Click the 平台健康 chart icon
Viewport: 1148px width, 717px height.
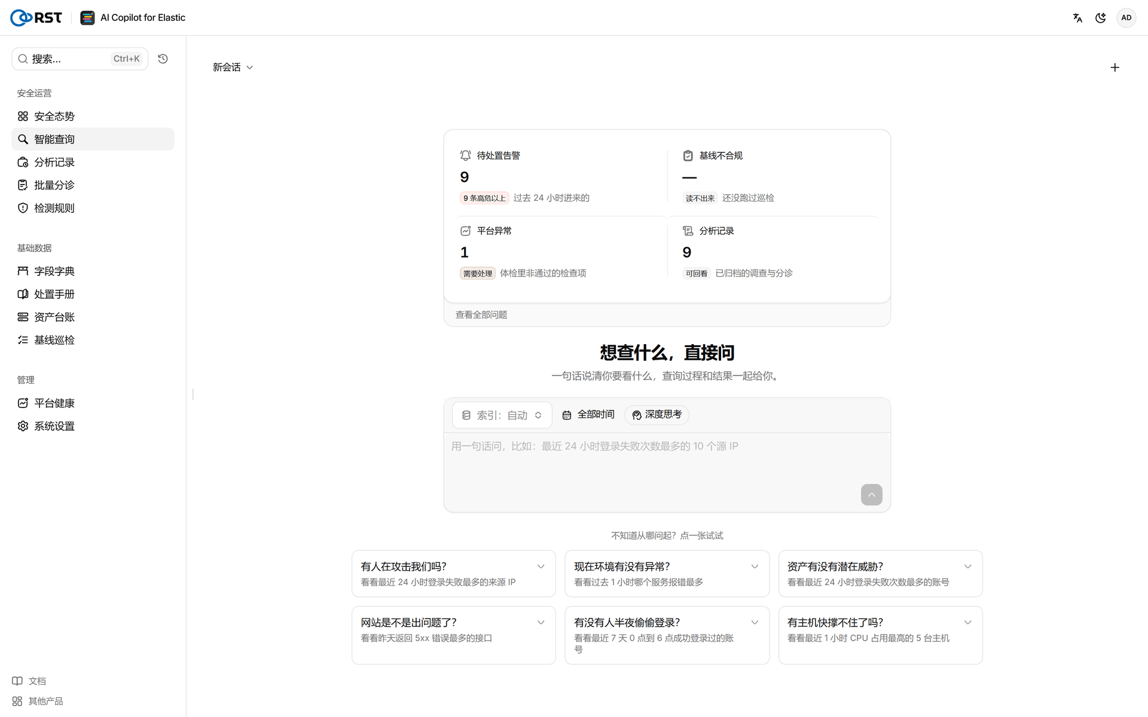pyautogui.click(x=23, y=403)
